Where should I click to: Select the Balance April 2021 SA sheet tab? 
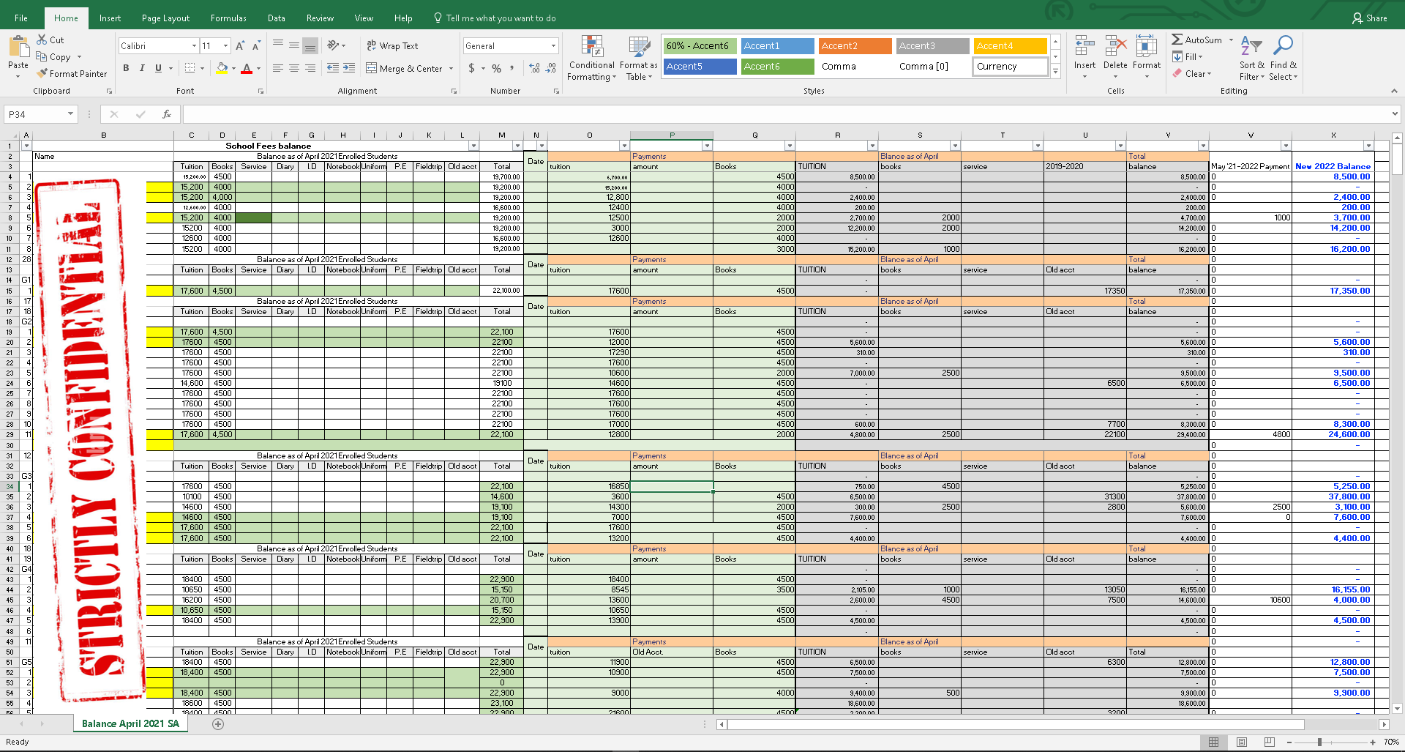(x=130, y=723)
